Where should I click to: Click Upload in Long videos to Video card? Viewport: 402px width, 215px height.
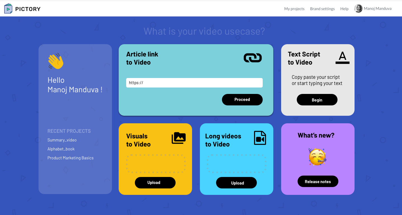coord(236,183)
